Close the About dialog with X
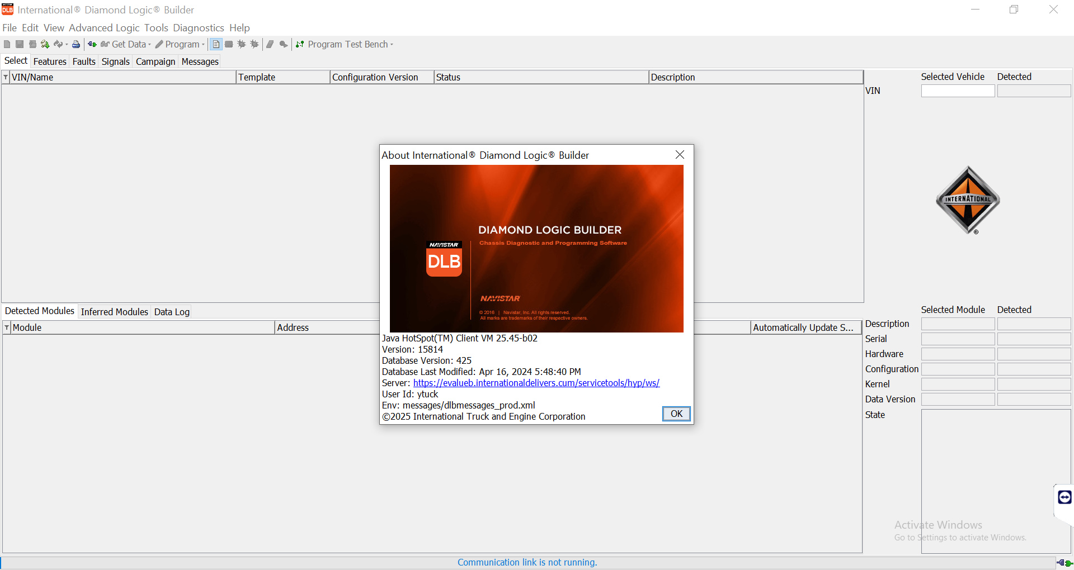The image size is (1074, 570). (680, 155)
